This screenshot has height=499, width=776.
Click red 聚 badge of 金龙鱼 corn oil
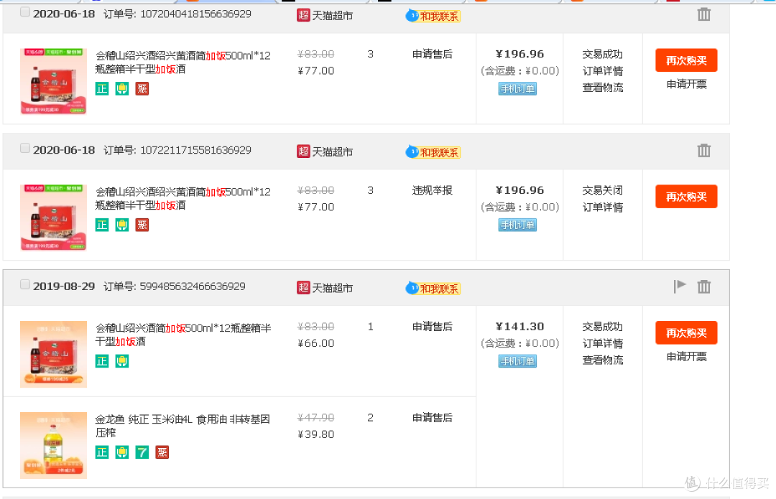pyautogui.click(x=162, y=452)
